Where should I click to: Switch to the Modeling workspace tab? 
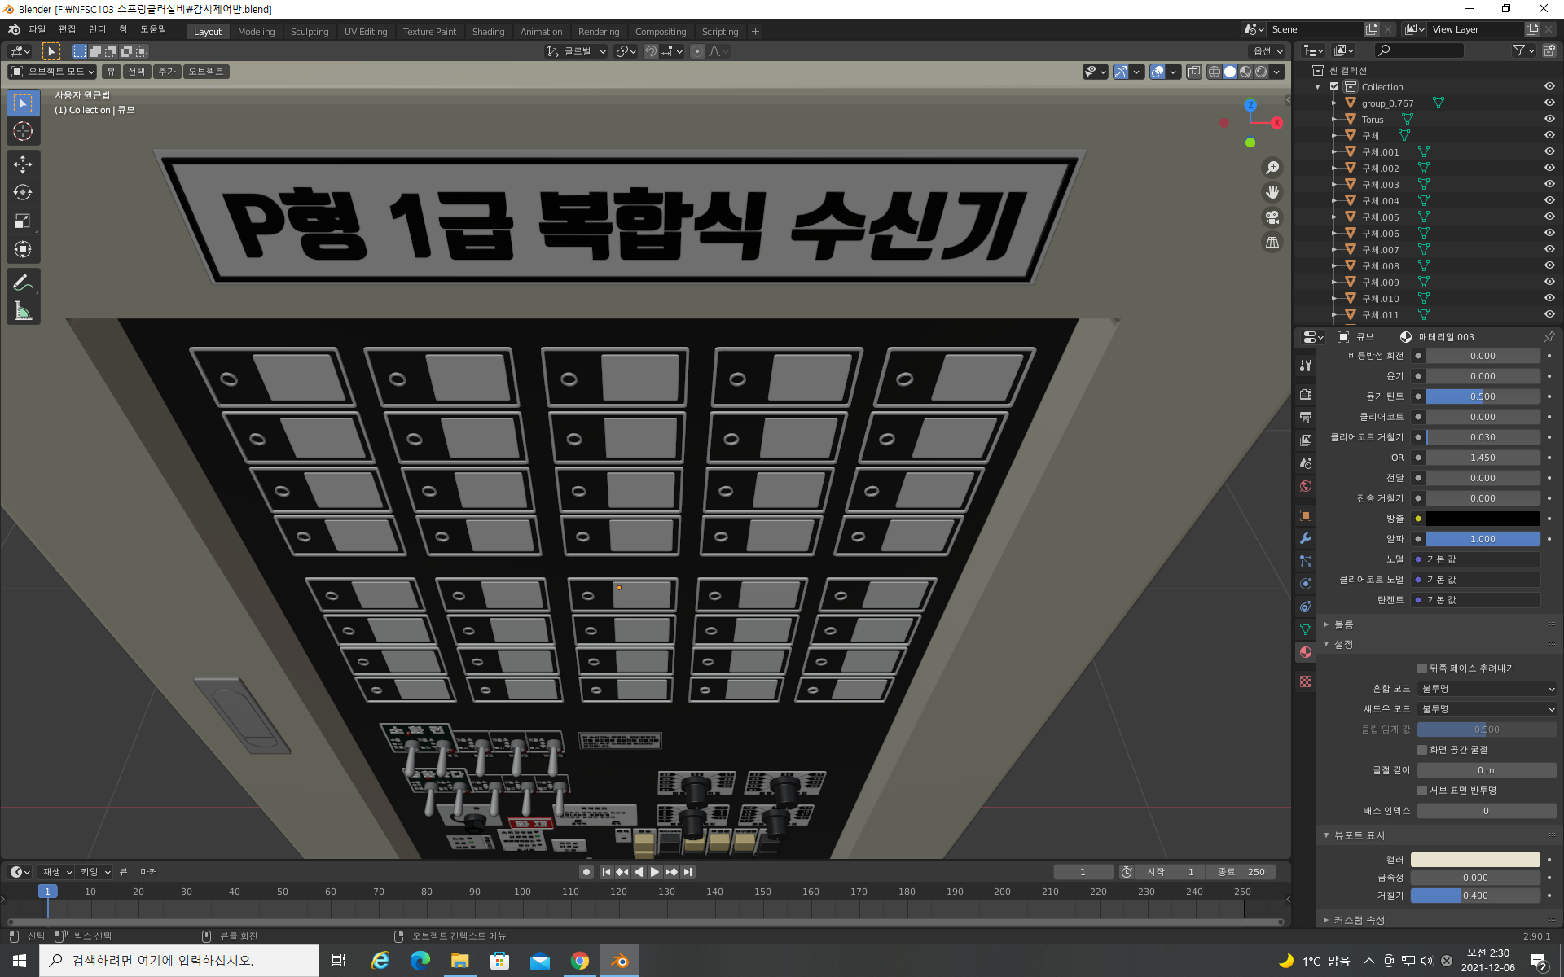tap(257, 32)
